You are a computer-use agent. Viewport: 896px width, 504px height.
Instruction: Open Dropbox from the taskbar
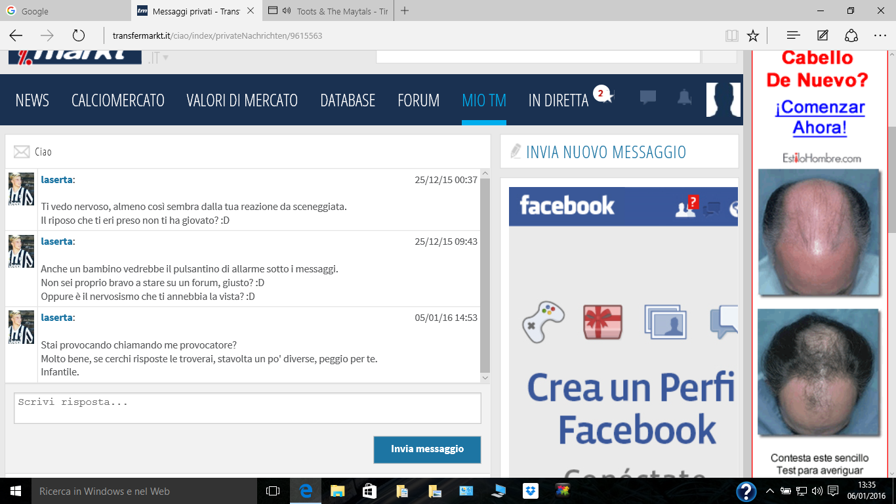click(531, 491)
